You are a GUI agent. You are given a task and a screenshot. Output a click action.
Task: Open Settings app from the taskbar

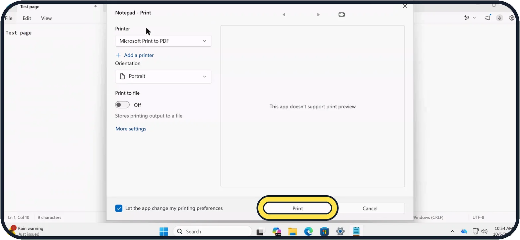pyautogui.click(x=340, y=231)
